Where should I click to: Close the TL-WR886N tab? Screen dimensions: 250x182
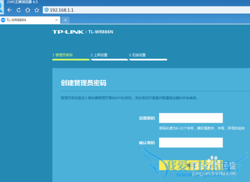pos(56,20)
